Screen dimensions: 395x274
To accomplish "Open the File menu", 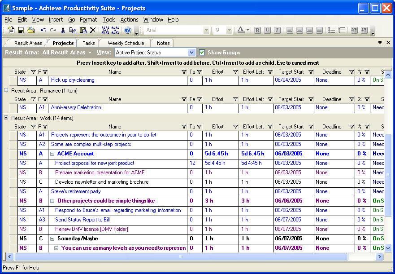I will [x=9, y=20].
